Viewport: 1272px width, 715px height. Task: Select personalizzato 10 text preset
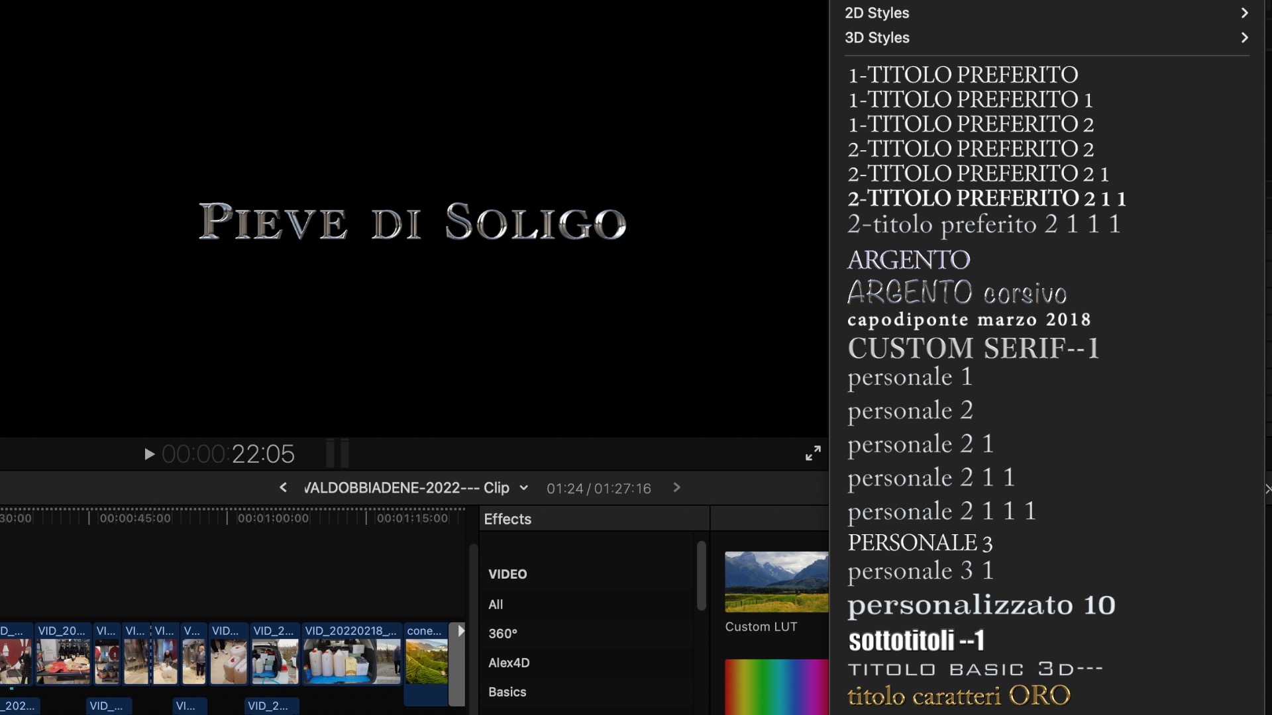coord(982,605)
